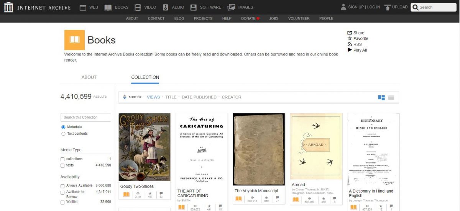Open the CONTACT link
Screen dimensions: 460x211
pos(156,18)
